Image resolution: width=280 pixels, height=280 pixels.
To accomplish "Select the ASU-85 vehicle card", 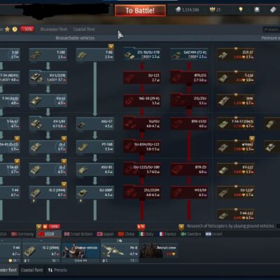I will 95,169.
